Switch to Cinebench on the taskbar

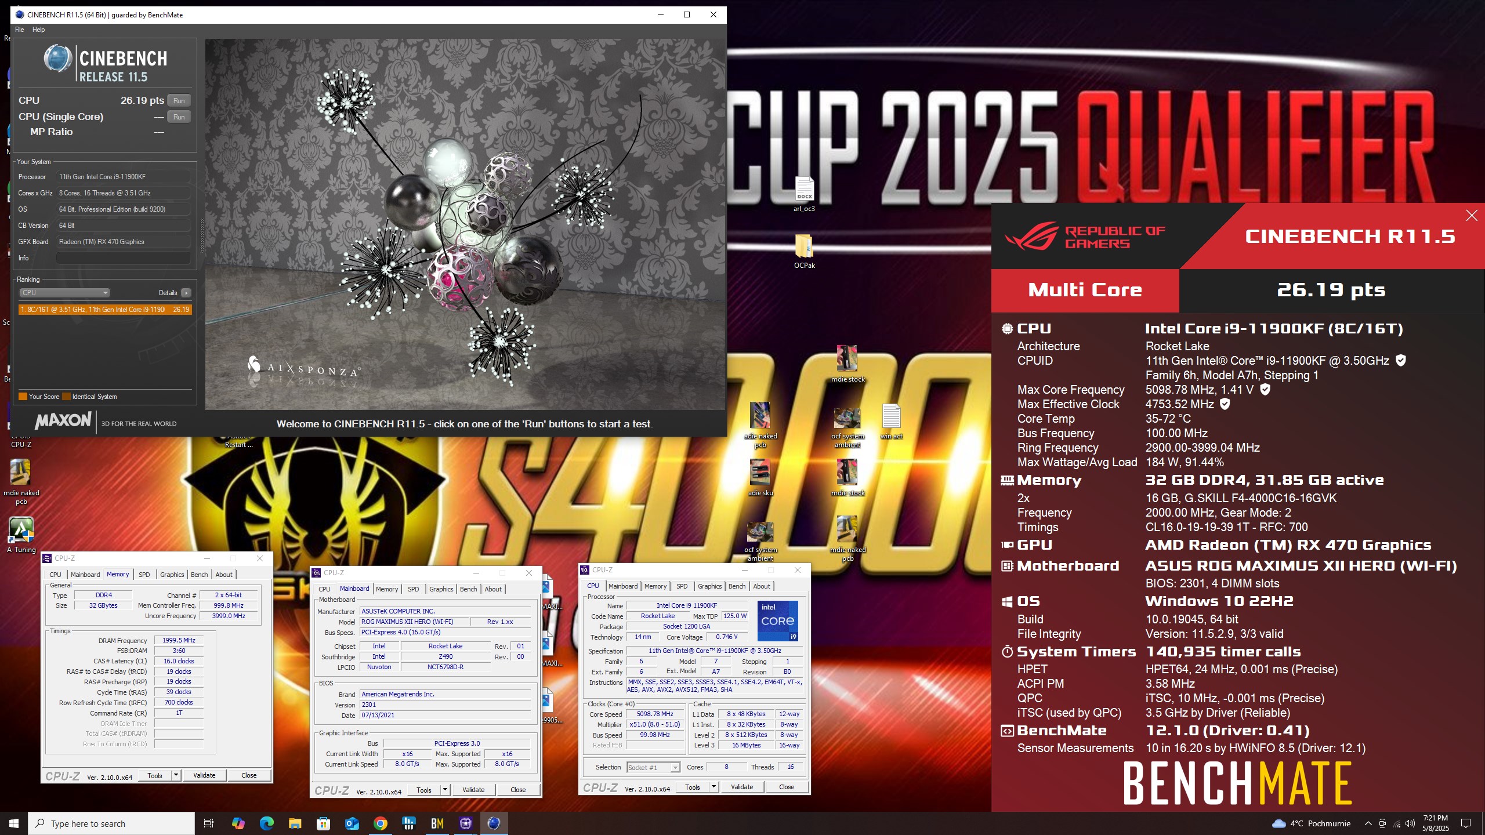494,823
